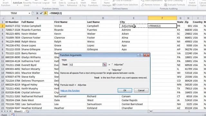Click the State header cell
The height and width of the screenshot is (116, 206).
[180, 22]
